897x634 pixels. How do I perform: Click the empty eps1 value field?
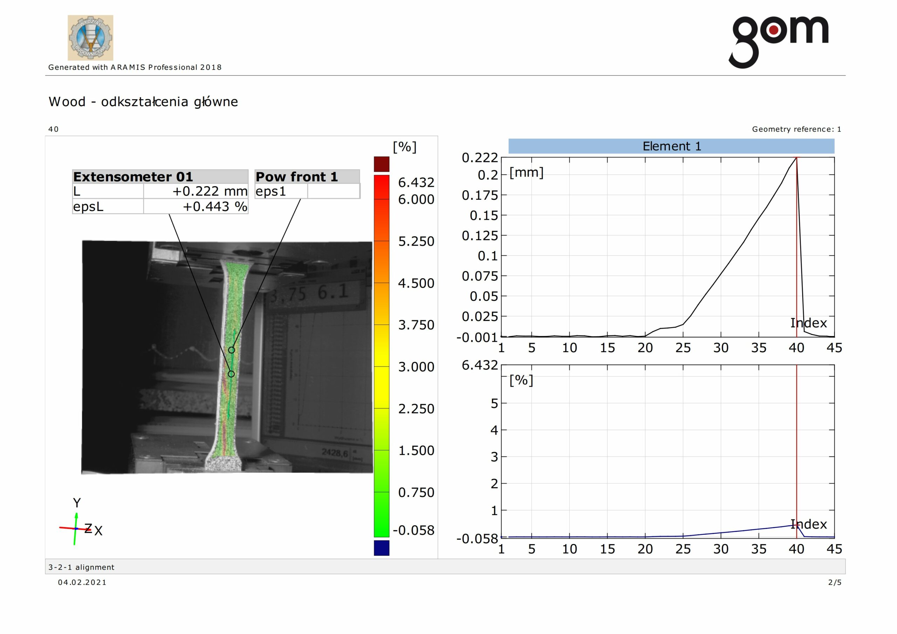click(x=334, y=191)
